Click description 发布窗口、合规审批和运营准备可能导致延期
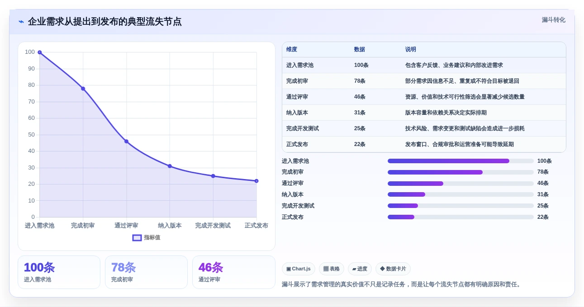The height and width of the screenshot is (307, 584). (460, 145)
